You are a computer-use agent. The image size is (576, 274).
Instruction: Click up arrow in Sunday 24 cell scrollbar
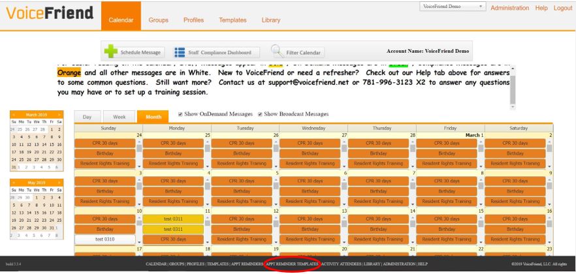point(139,141)
